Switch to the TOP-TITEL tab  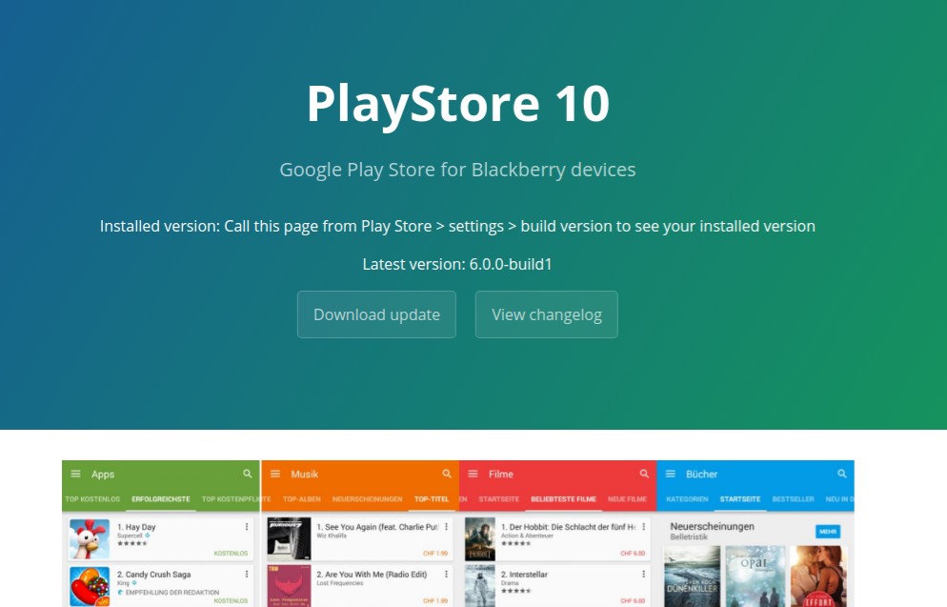coord(432,499)
